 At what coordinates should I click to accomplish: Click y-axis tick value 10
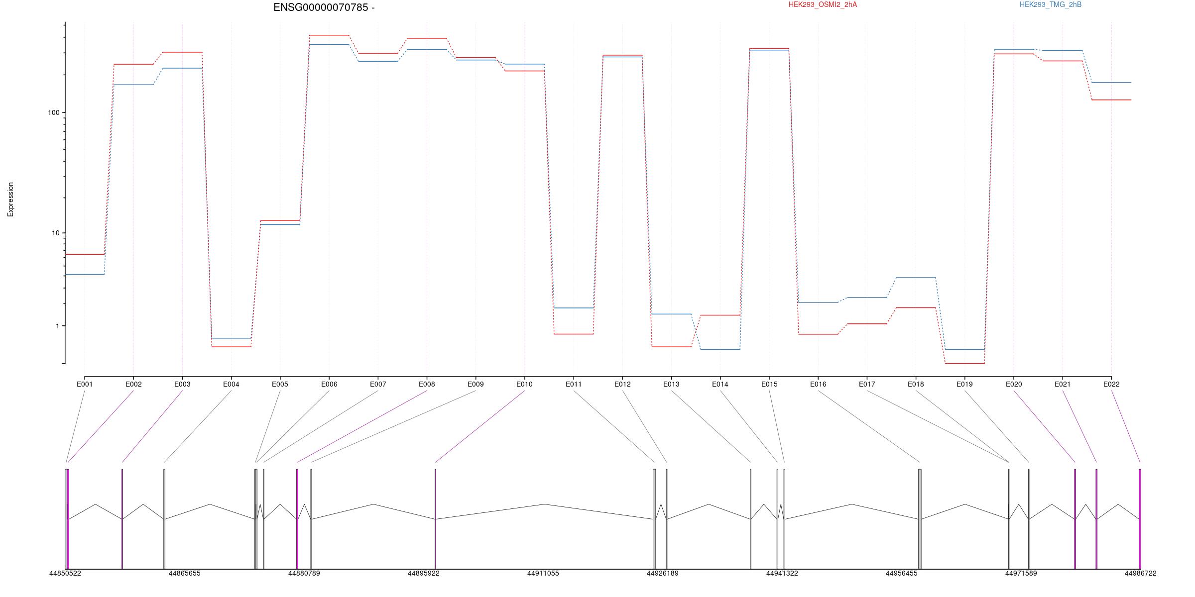pos(55,233)
